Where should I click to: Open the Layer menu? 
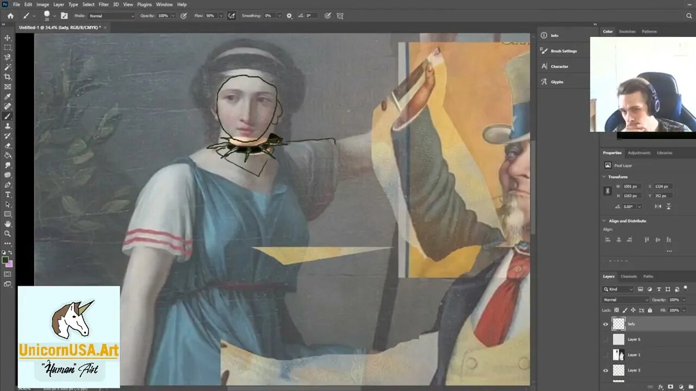coord(58,4)
